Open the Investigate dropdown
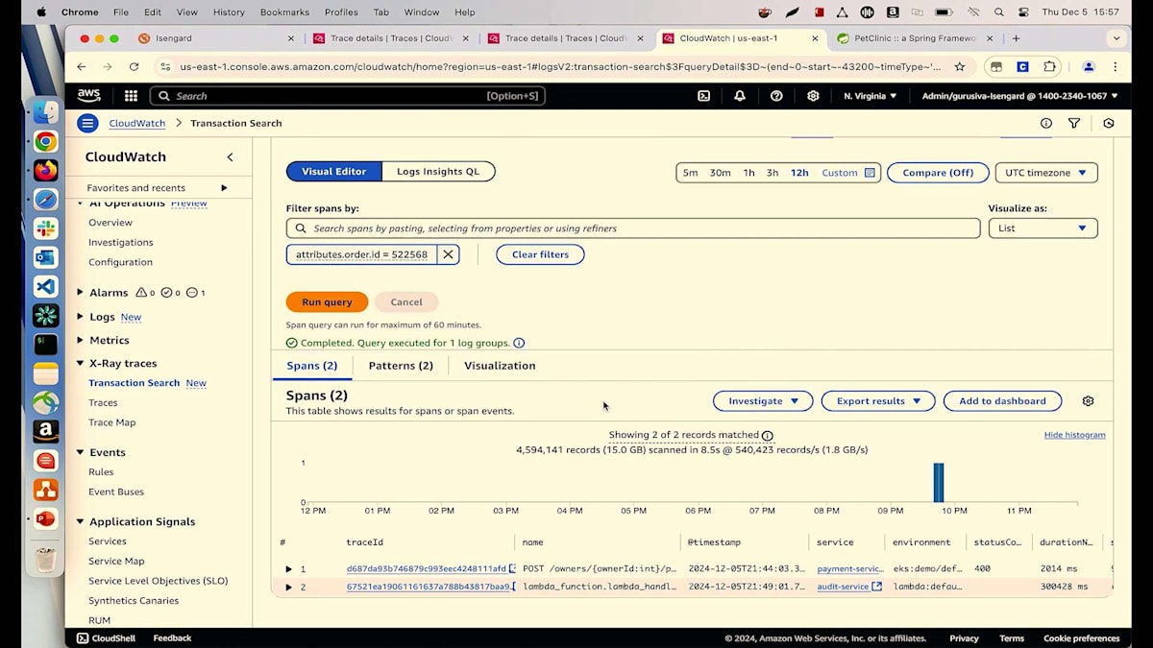Viewport: 1153px width, 648px height. [763, 401]
